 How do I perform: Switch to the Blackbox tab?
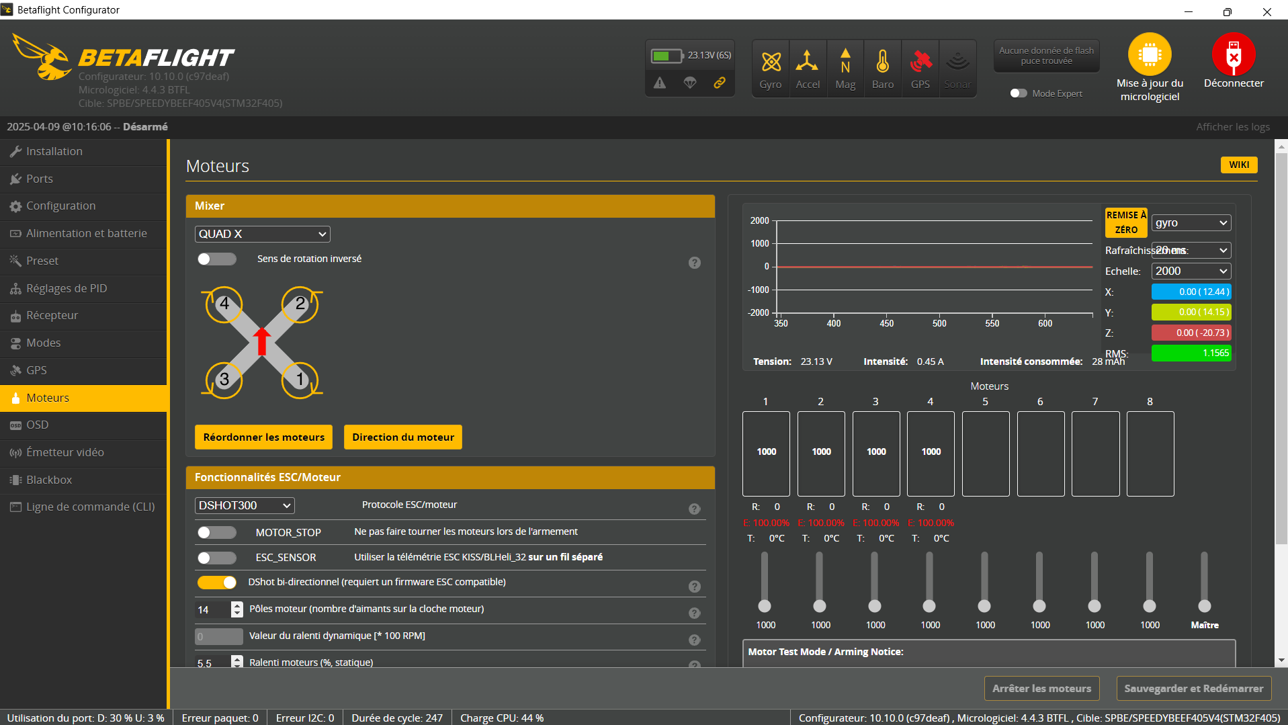tap(49, 480)
